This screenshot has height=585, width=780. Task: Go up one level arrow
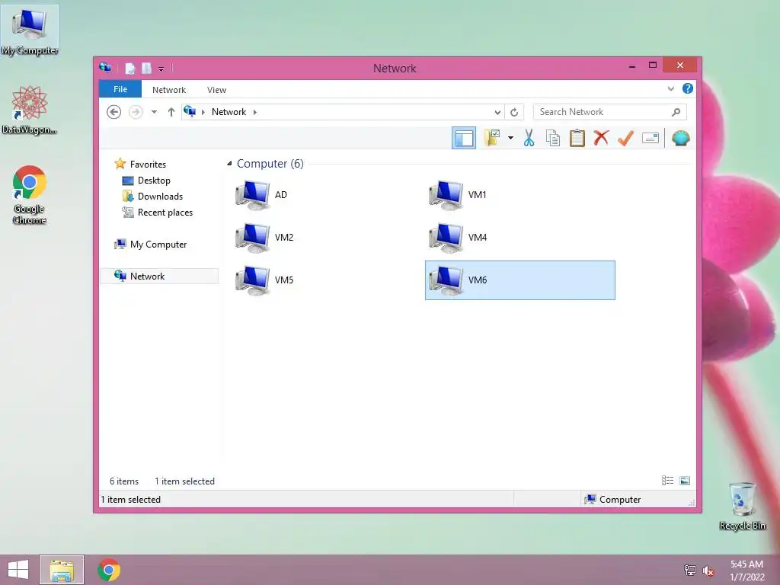[x=171, y=112]
